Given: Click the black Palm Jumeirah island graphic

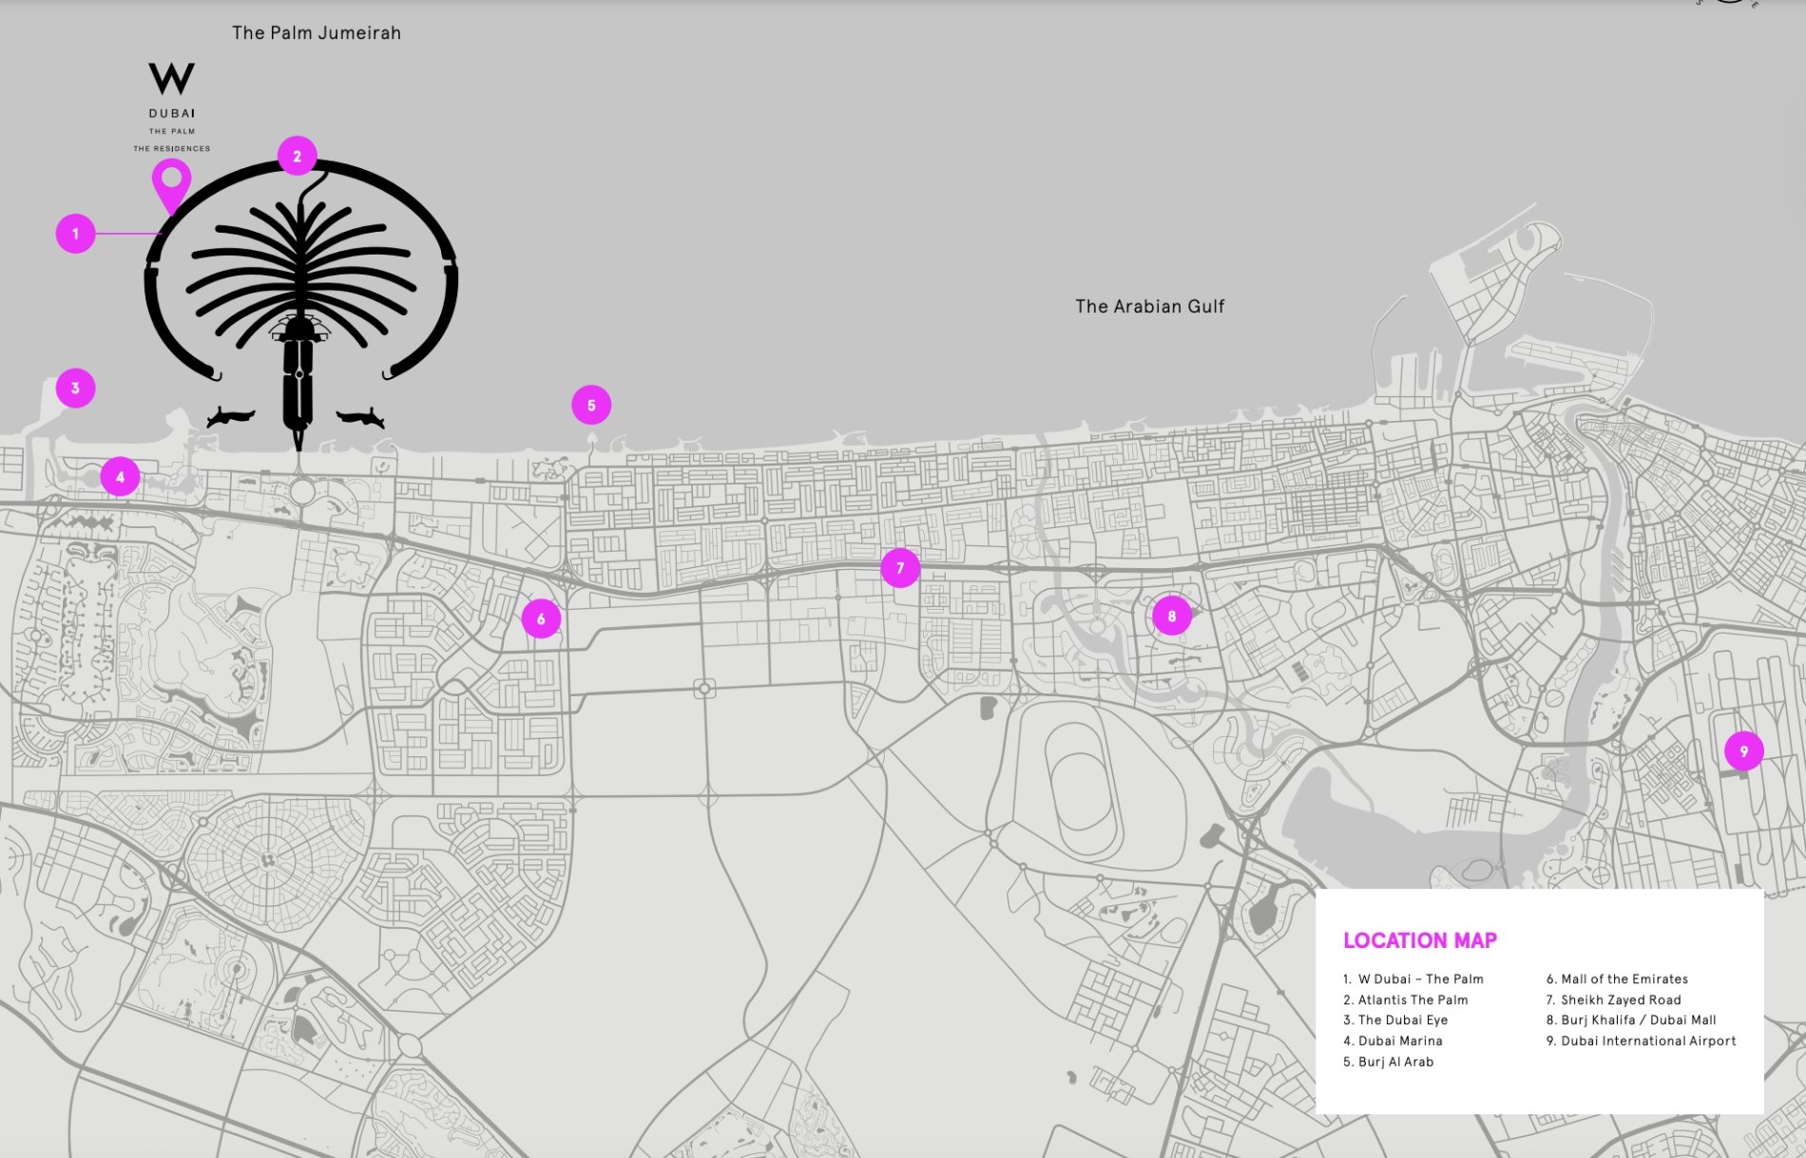Looking at the screenshot, I should (300, 304).
